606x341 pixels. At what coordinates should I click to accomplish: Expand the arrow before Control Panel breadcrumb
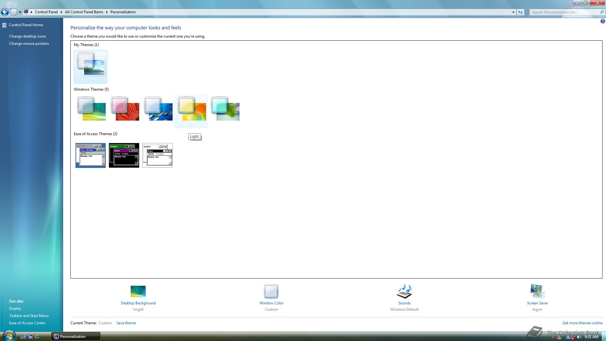click(x=32, y=12)
